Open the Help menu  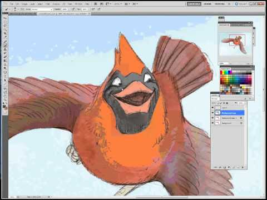pos(87,4)
